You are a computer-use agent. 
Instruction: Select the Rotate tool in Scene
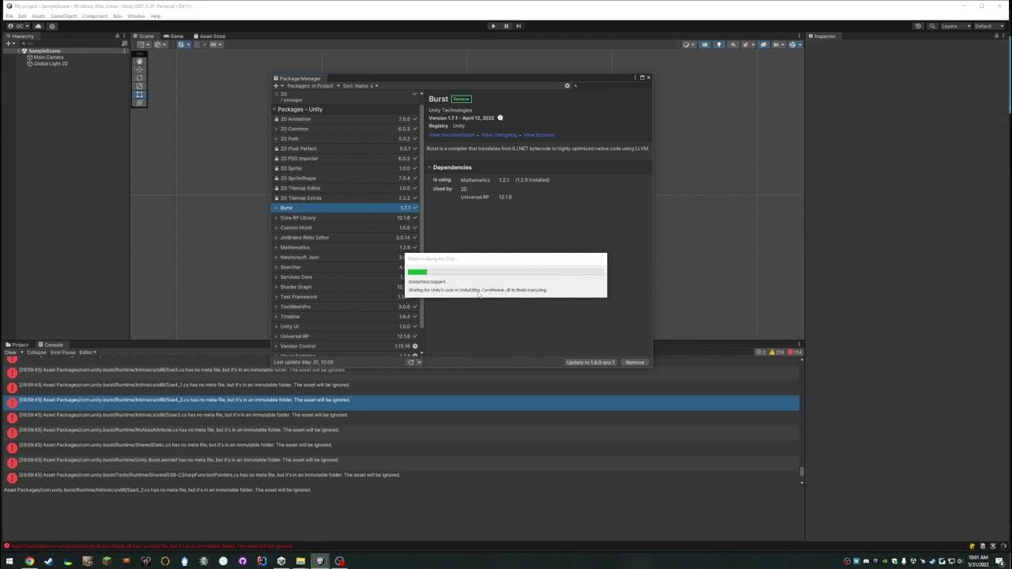(x=139, y=77)
